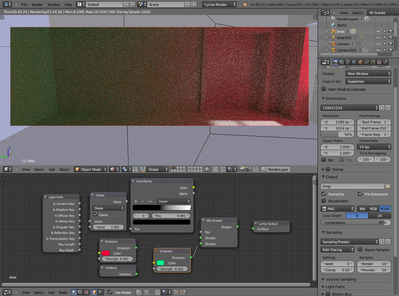The image size is (399, 296).
Task: Open the PNG file format dropdown
Action: point(338,209)
